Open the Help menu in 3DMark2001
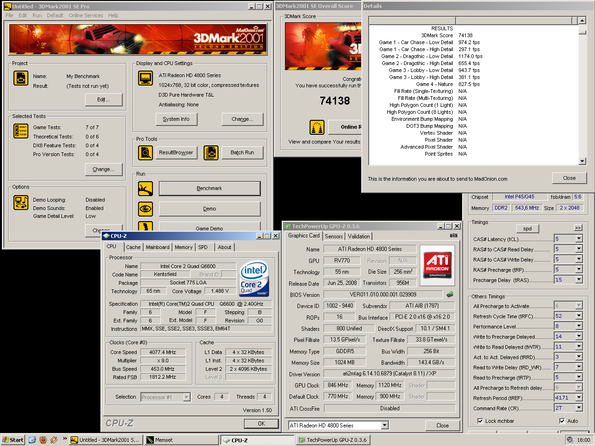The width and height of the screenshot is (595, 446). click(113, 15)
